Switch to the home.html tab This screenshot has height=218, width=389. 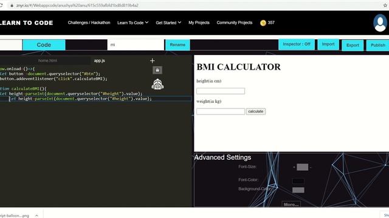pyautogui.click(x=47, y=61)
